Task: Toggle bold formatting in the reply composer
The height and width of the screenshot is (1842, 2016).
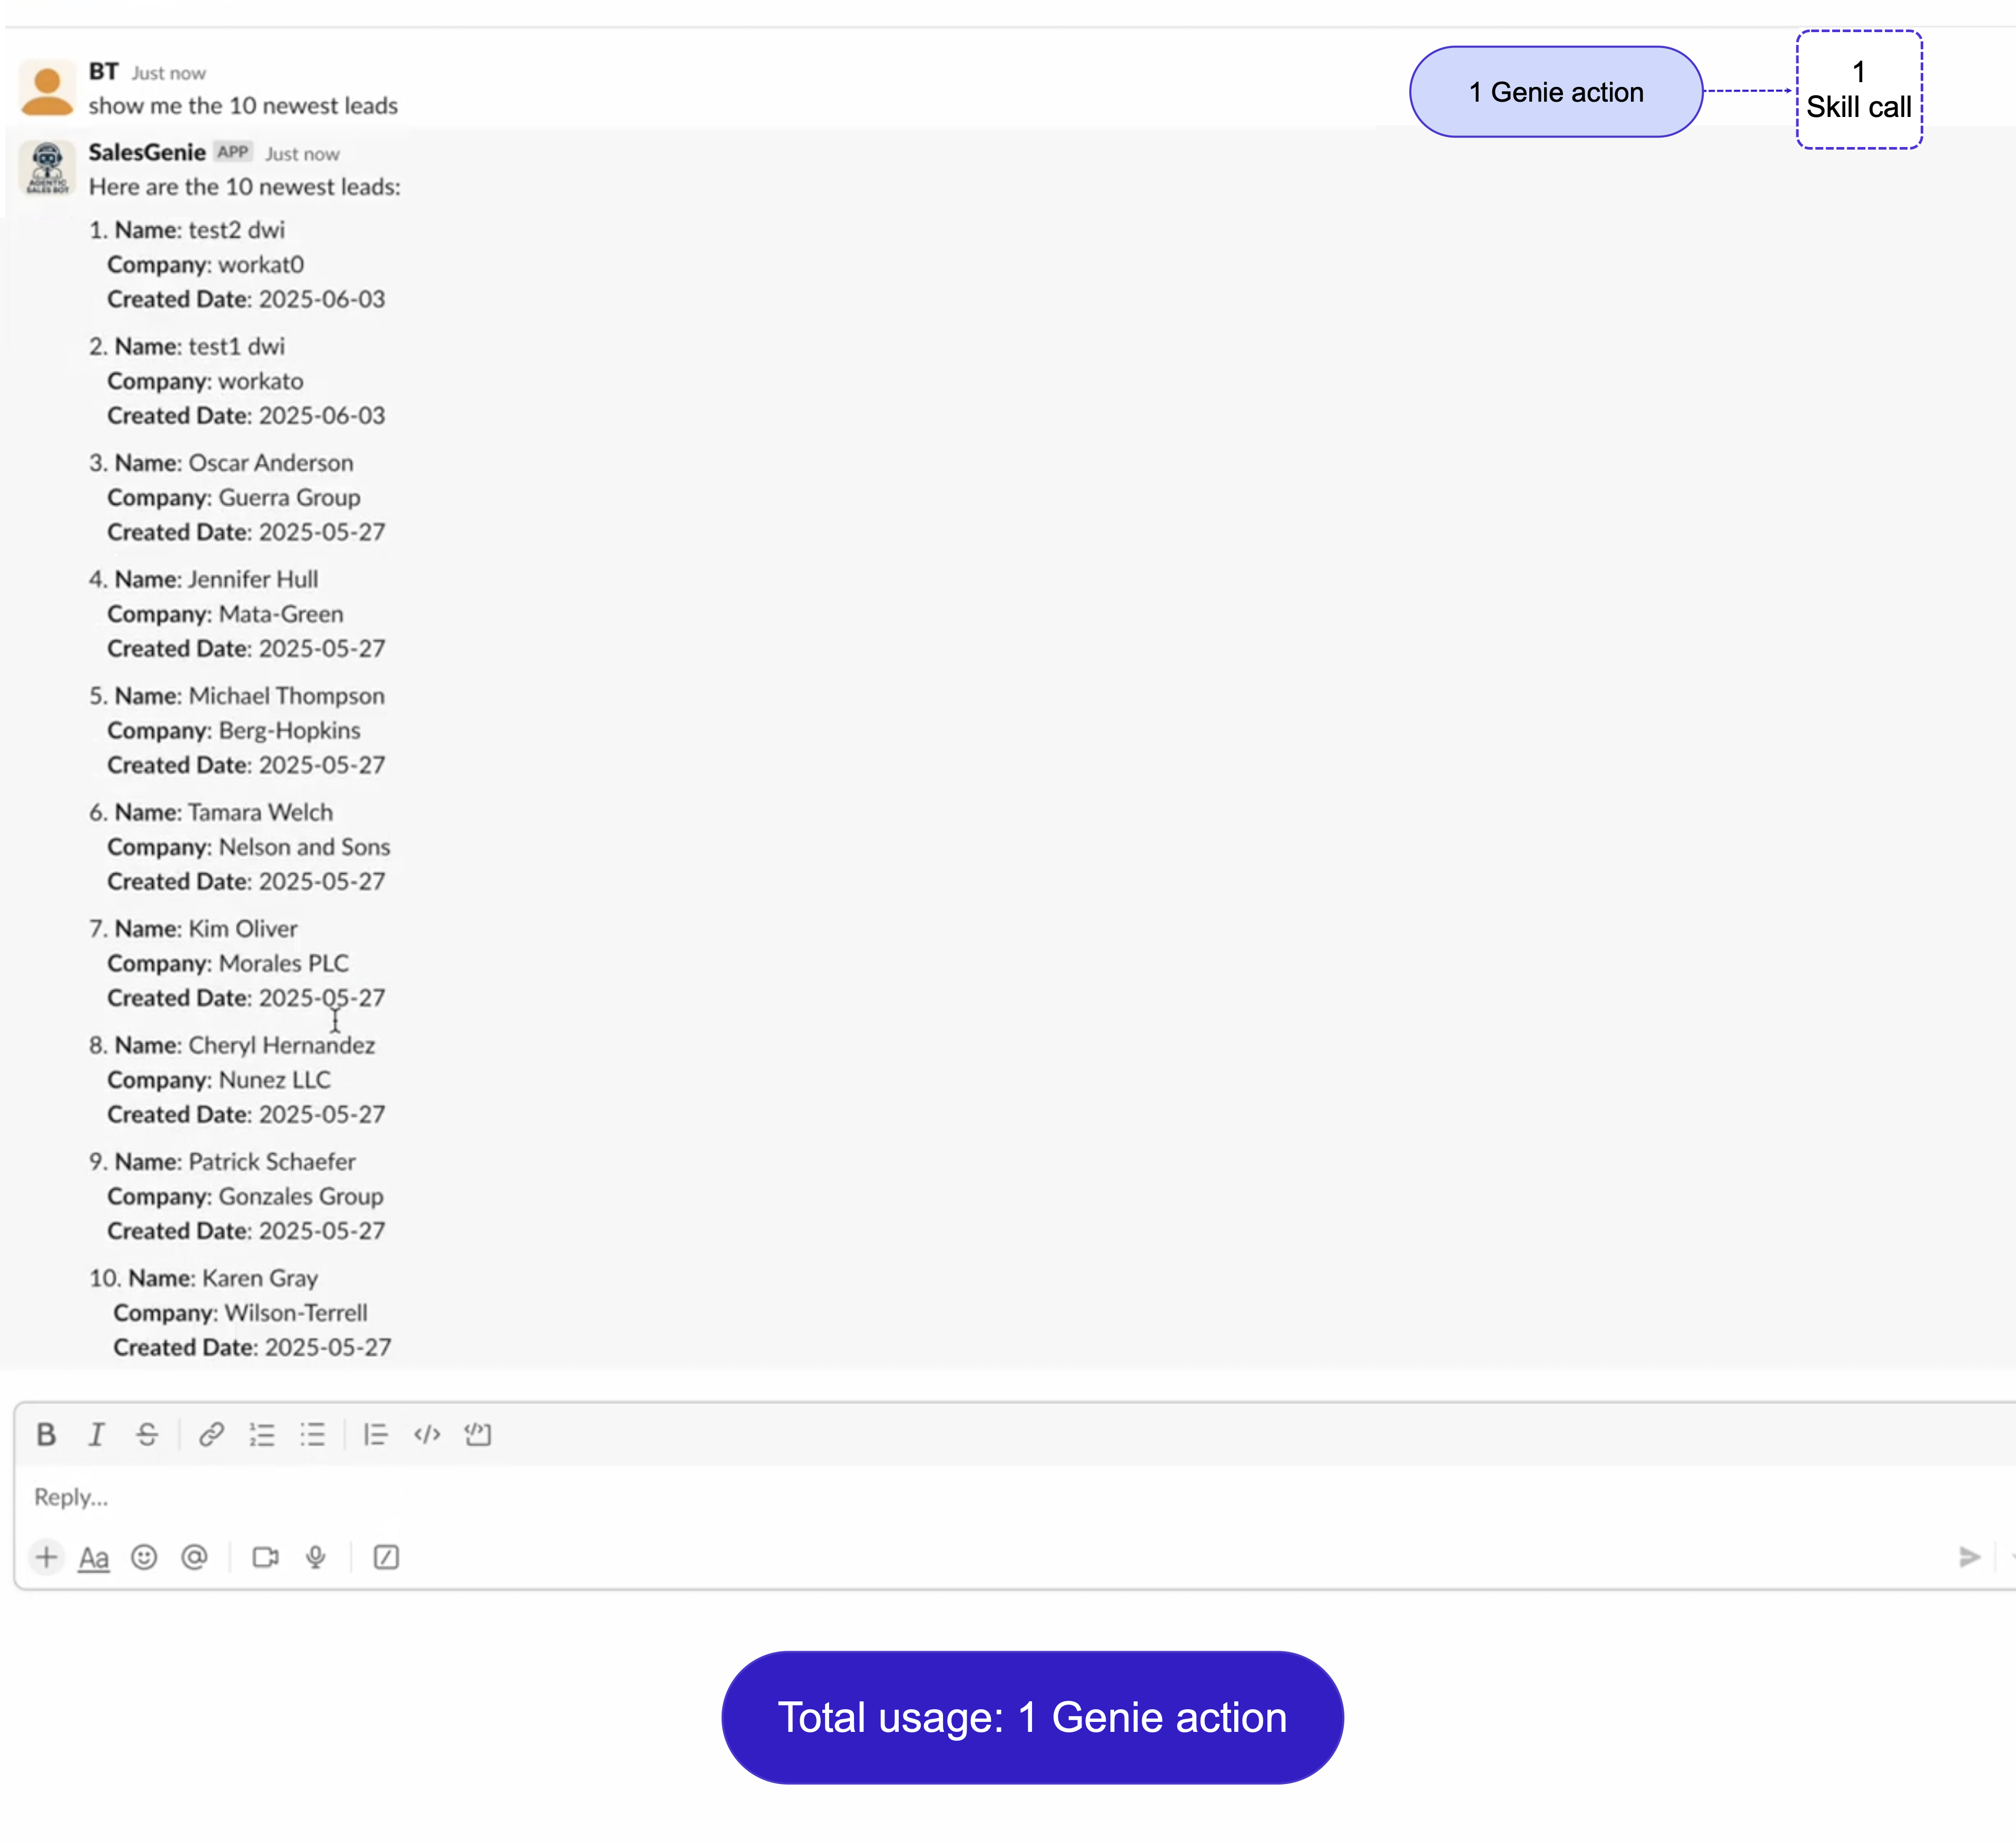Action: [46, 1435]
